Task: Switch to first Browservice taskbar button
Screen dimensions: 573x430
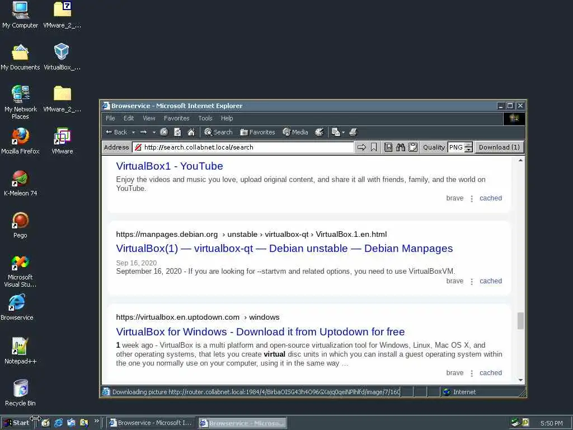Action: [151, 423]
